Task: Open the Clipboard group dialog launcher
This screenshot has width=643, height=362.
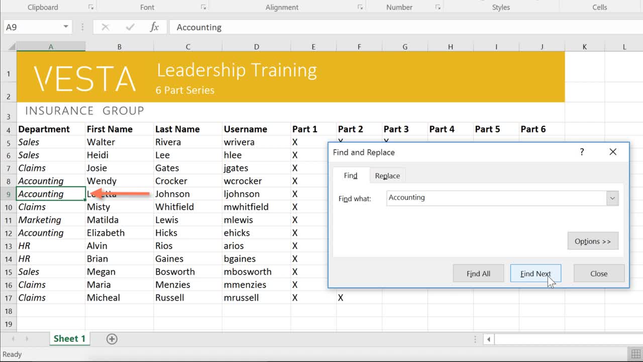Action: click(91, 7)
